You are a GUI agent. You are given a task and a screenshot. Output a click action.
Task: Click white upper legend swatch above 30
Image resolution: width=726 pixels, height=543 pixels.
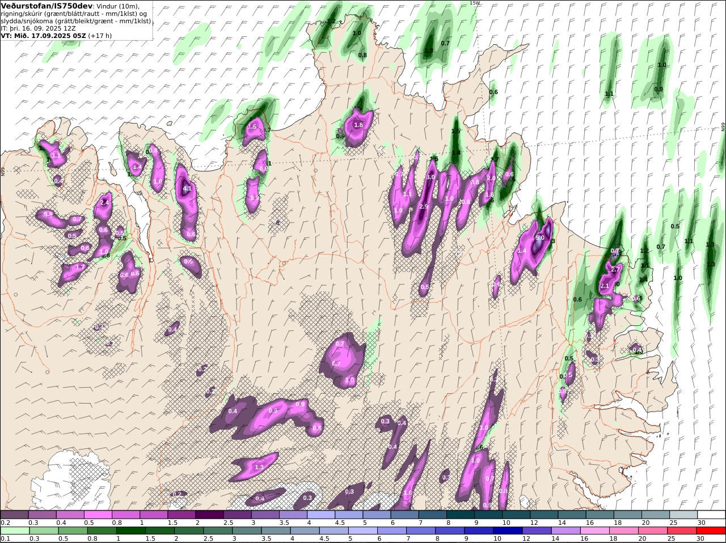[712, 515]
